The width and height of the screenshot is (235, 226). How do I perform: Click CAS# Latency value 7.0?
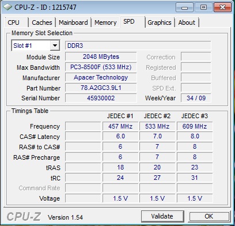point(157,136)
